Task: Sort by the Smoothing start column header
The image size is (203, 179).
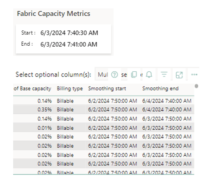Action: point(107,88)
